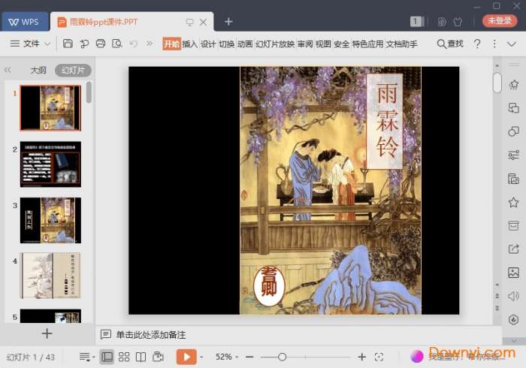Screen dimensions: 526x368
Task: Click the 未登录 login button
Action: pos(500,21)
